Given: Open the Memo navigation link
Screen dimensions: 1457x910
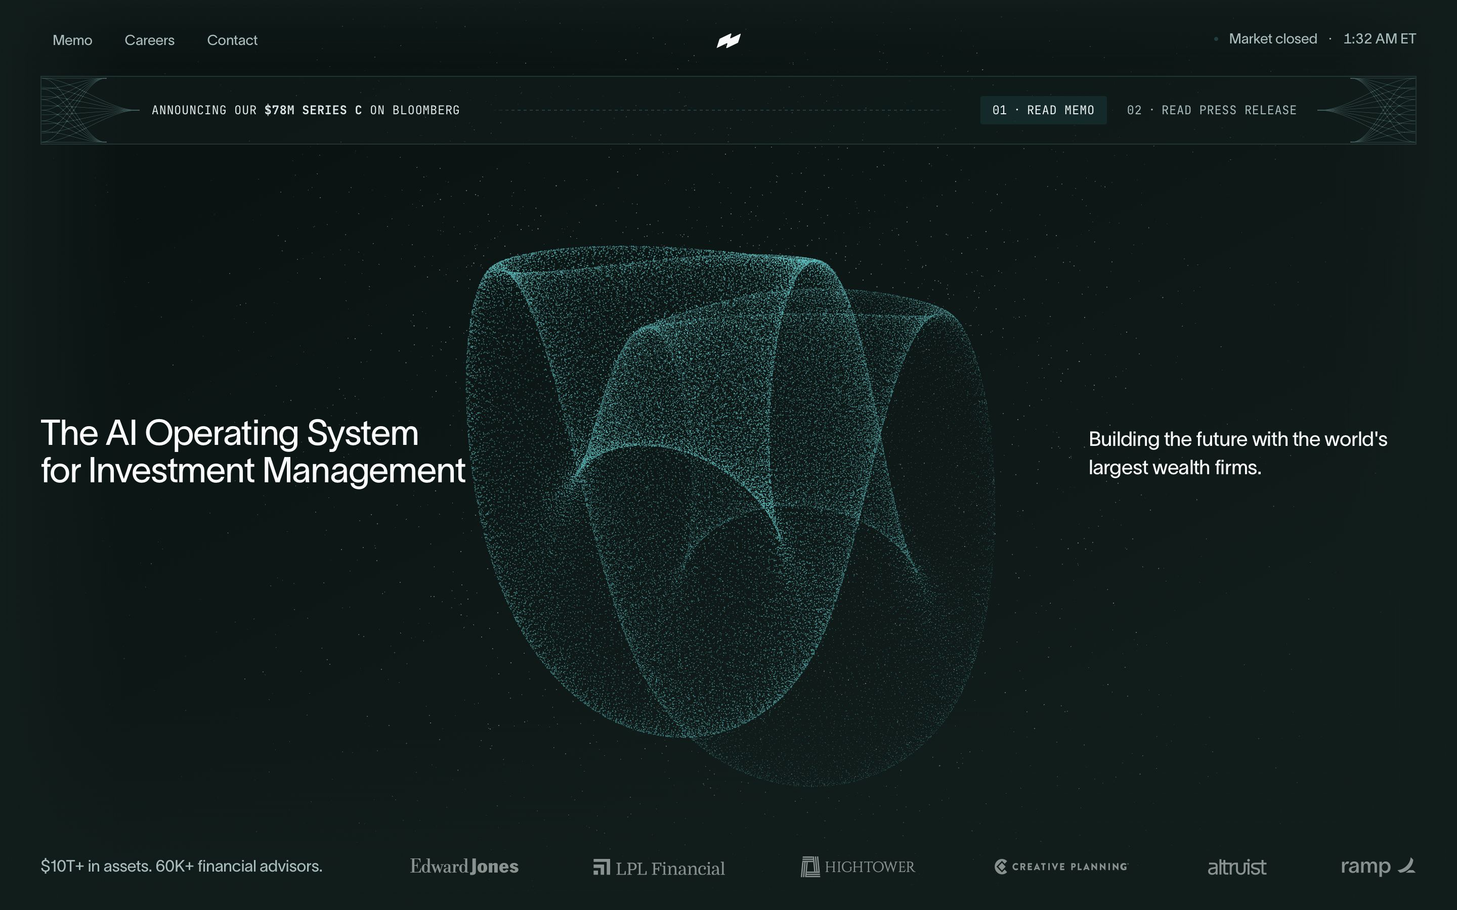Looking at the screenshot, I should pyautogui.click(x=72, y=40).
